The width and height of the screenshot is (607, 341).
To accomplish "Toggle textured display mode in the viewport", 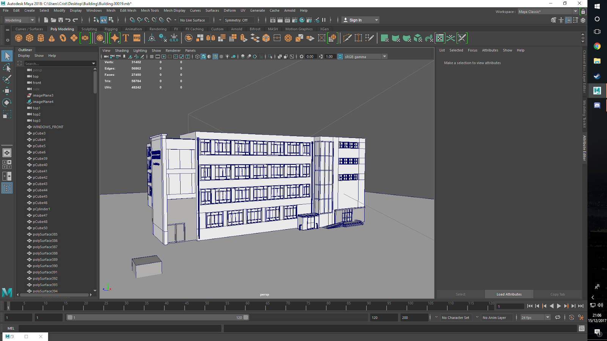I will point(222,56).
